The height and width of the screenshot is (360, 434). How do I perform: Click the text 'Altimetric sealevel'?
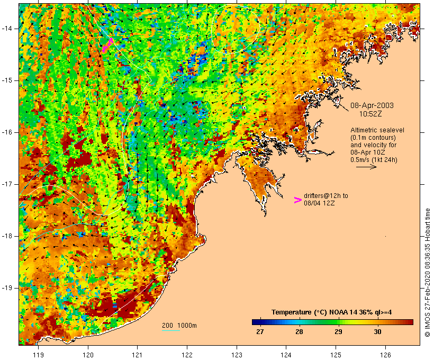coord(377,130)
